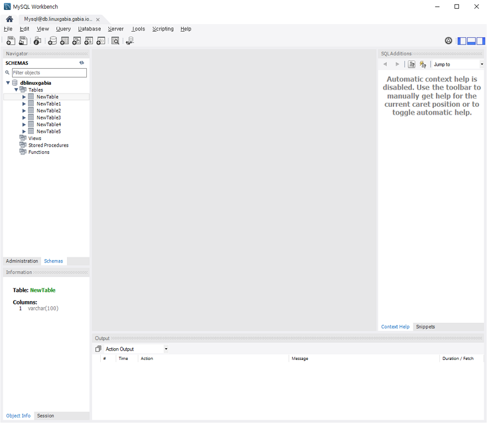This screenshot has width=487, height=423.
Task: Click the Stored Procedures folder icon
Action: (x=23, y=145)
